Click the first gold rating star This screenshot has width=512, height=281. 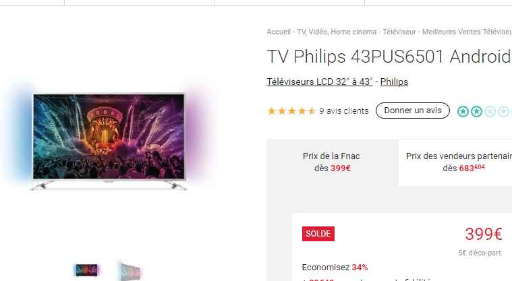pyautogui.click(x=271, y=111)
